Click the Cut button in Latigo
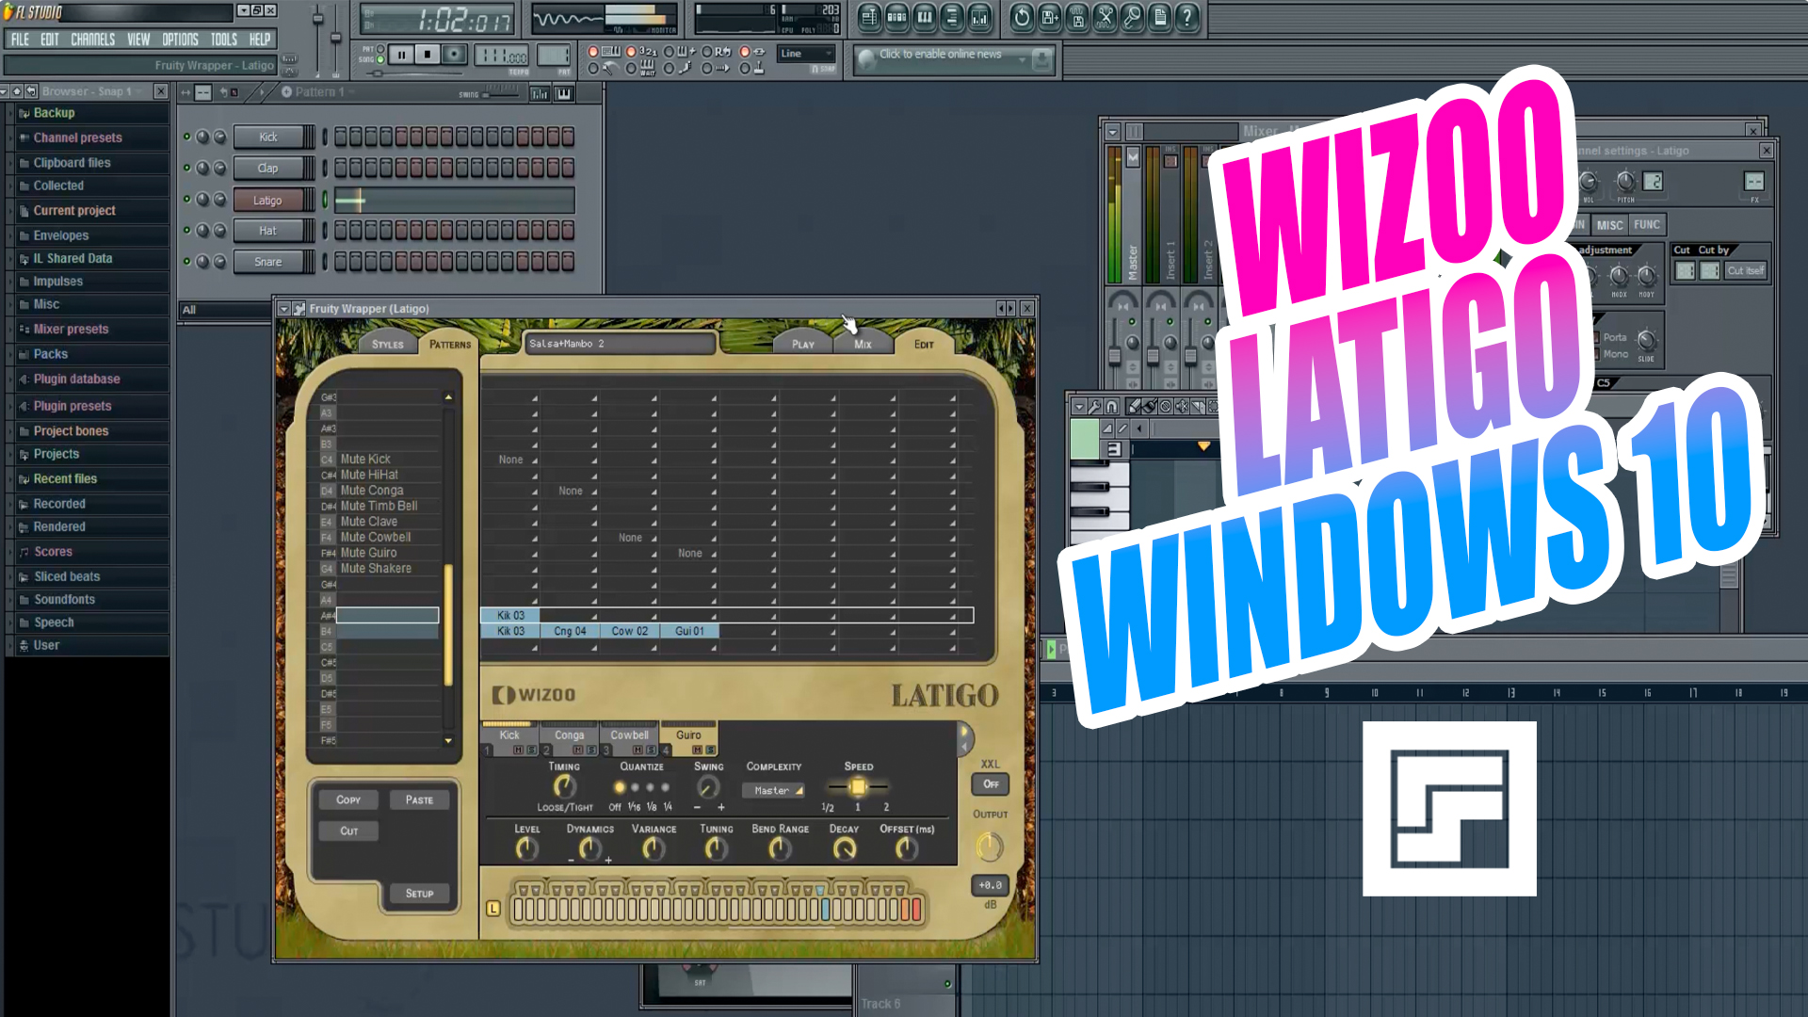 pyautogui.click(x=348, y=831)
